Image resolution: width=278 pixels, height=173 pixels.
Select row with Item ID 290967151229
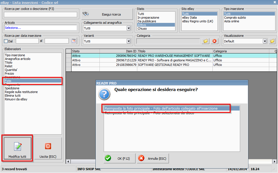(x=171, y=60)
